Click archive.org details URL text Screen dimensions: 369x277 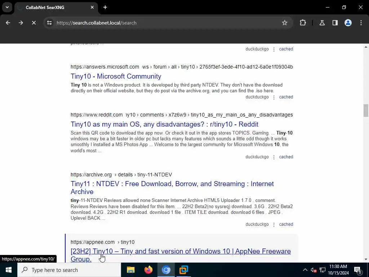121,175
